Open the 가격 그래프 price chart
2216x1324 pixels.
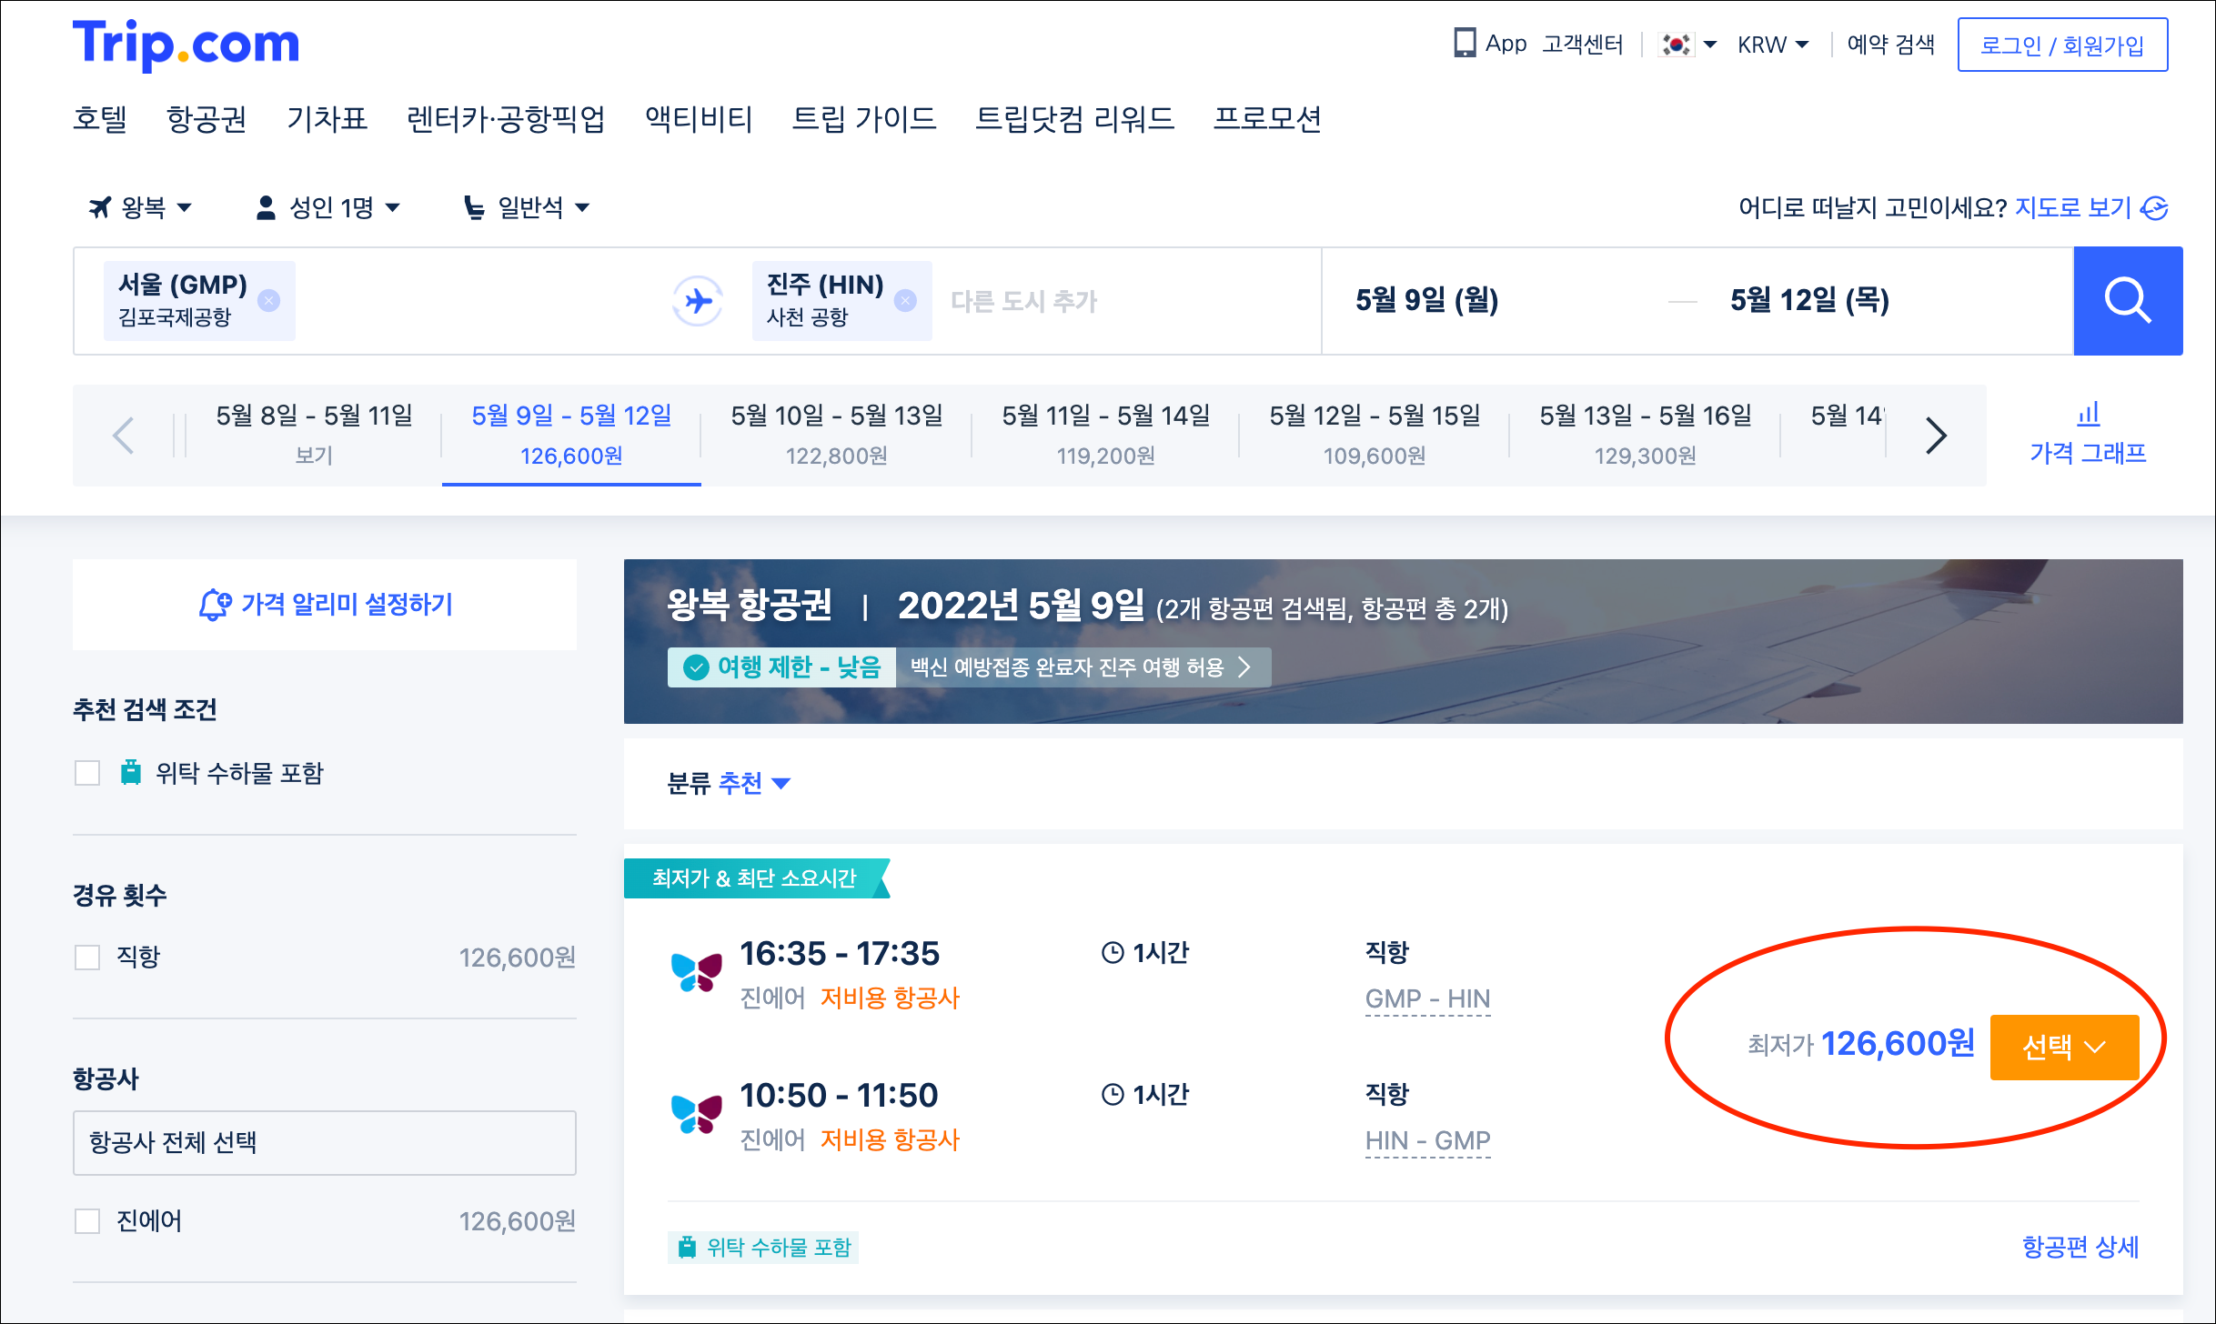click(2087, 435)
